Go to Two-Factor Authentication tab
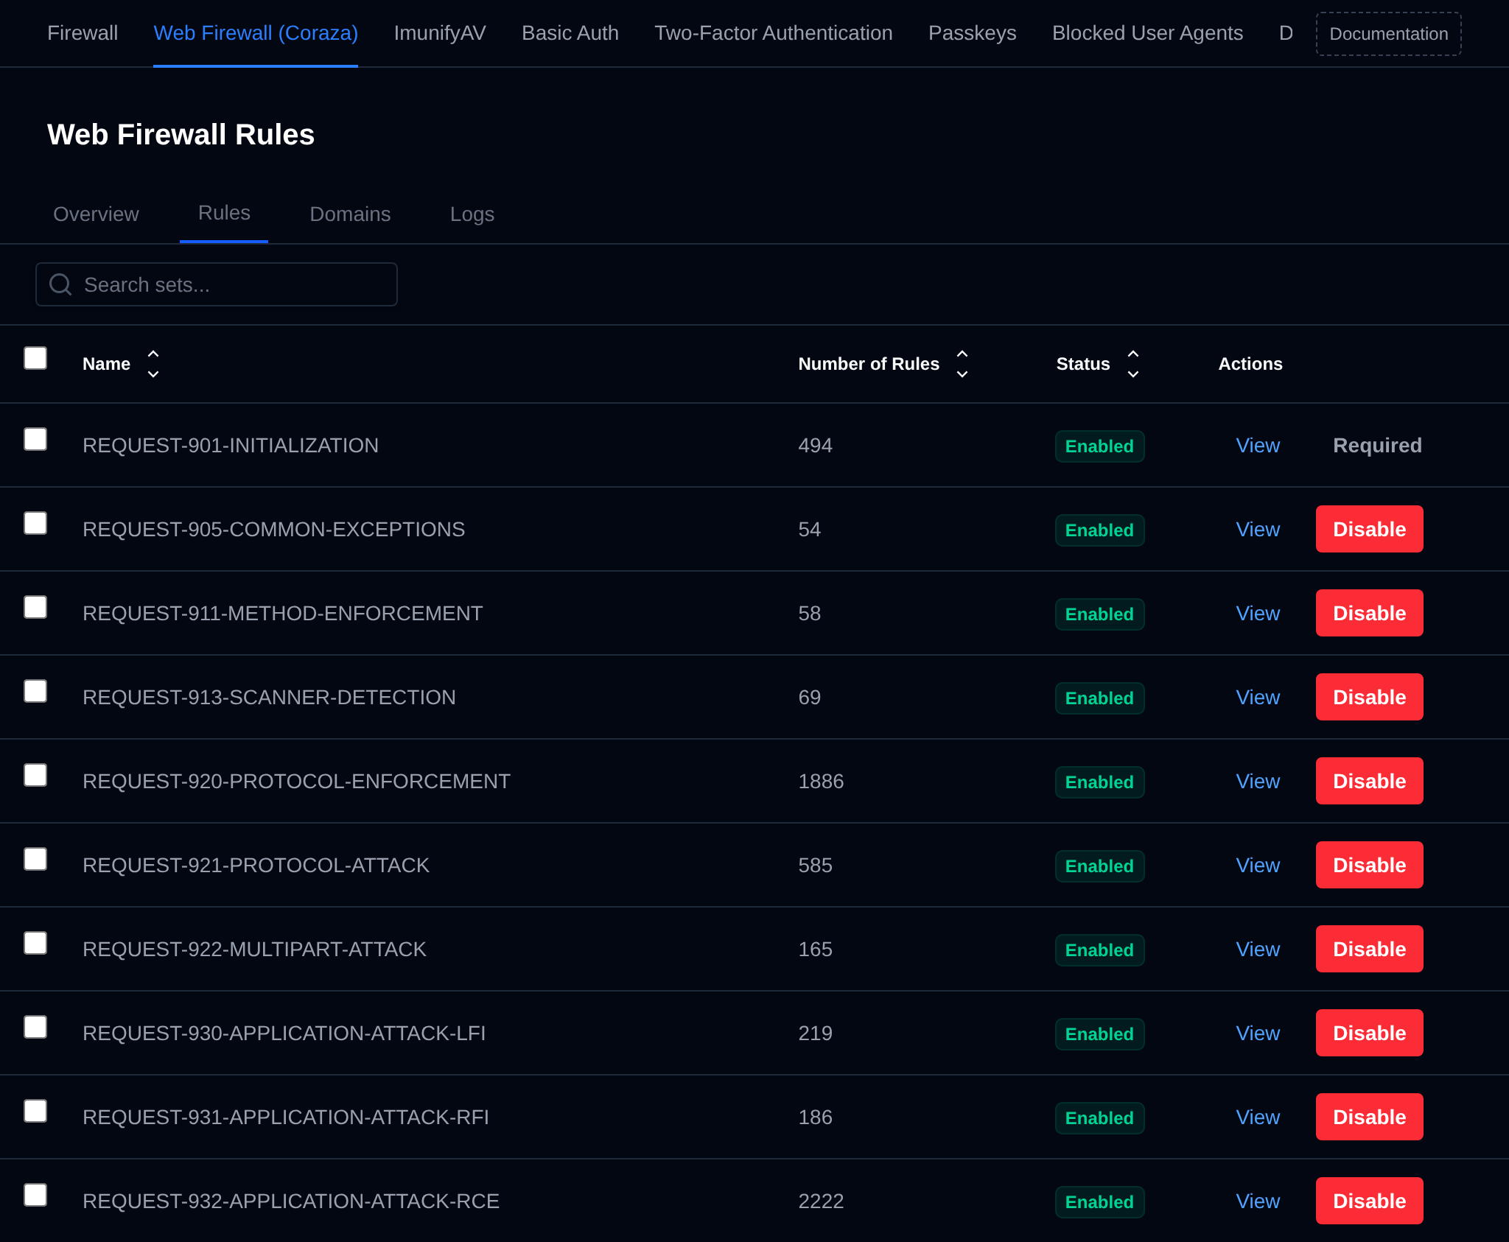The height and width of the screenshot is (1242, 1509). (x=774, y=33)
